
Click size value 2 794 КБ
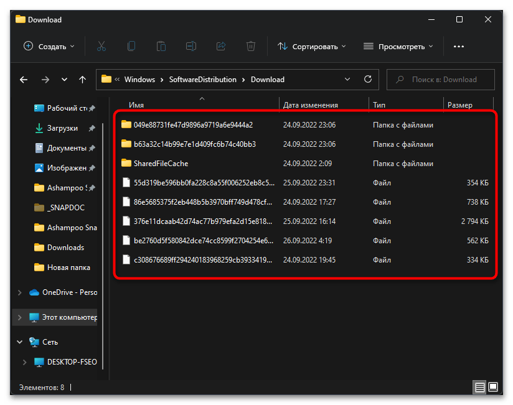point(475,221)
